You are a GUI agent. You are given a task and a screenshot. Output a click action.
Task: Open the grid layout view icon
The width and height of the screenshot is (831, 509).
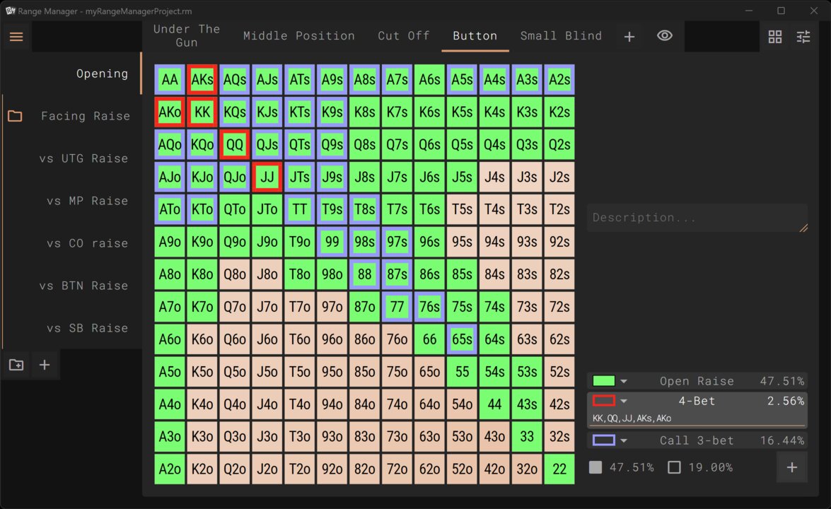pos(775,37)
